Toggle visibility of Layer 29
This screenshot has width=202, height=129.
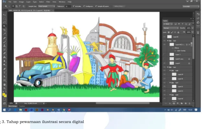coord(164,74)
